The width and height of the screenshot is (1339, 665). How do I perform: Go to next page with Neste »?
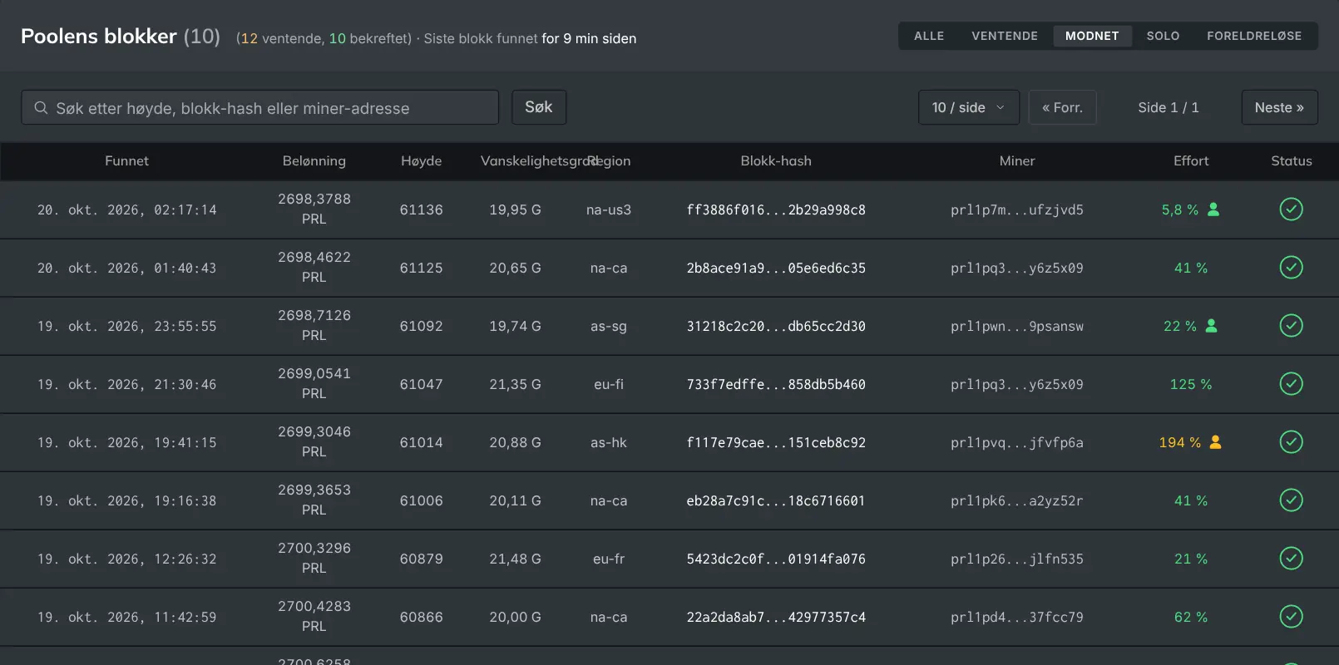pyautogui.click(x=1279, y=107)
